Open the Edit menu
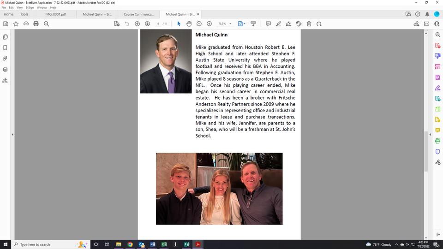The height and width of the screenshot is (249, 443). pyautogui.click(x=11, y=8)
